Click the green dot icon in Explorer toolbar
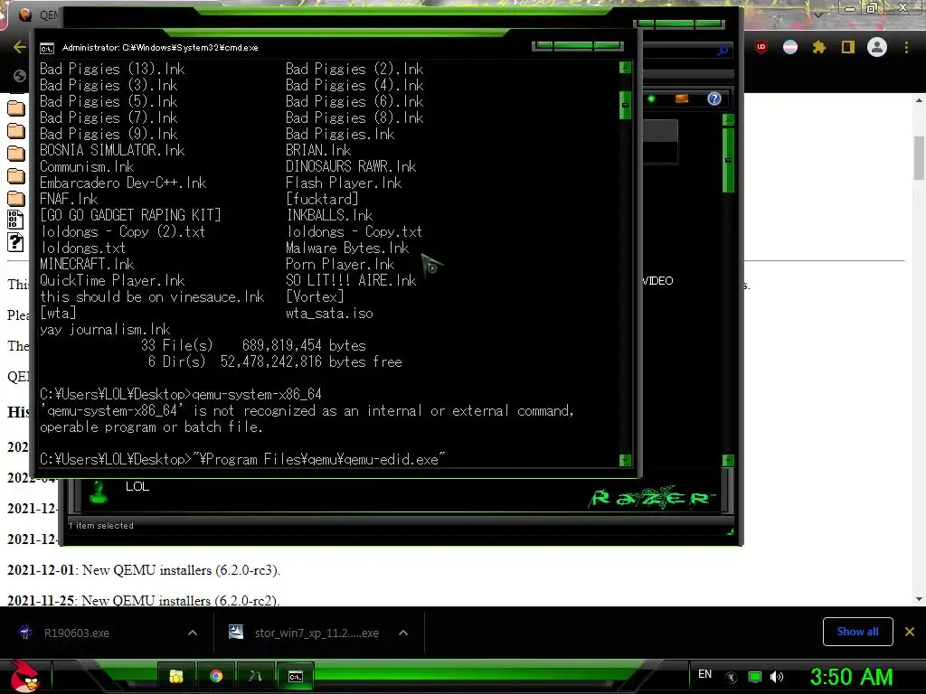The height and width of the screenshot is (694, 926). (x=651, y=98)
